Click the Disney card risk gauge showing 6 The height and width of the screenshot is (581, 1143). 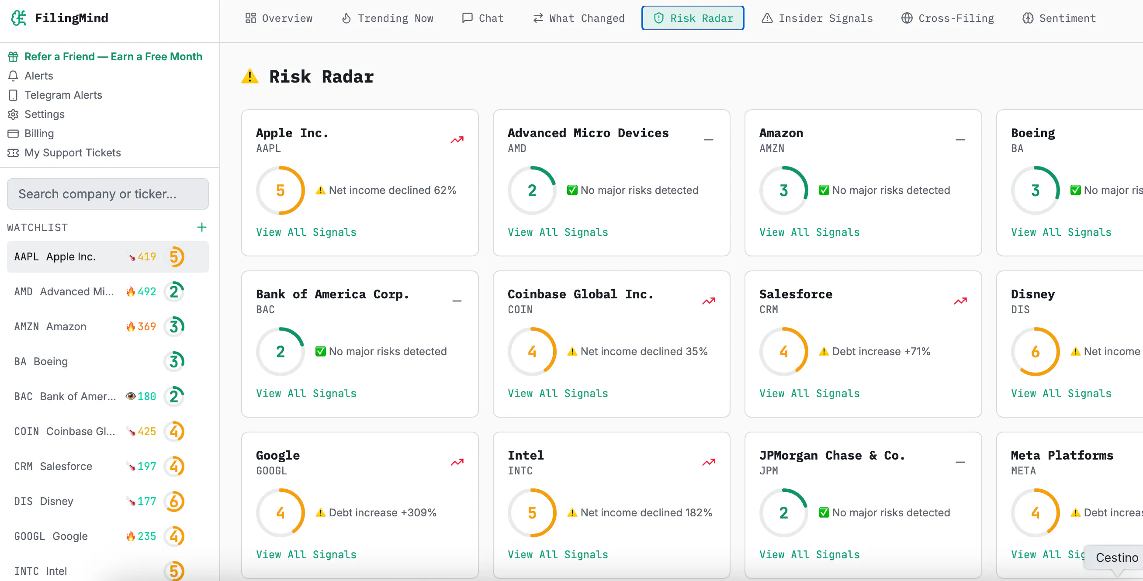1035,351
